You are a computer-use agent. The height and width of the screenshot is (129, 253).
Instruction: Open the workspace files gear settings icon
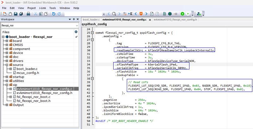click(76, 32)
